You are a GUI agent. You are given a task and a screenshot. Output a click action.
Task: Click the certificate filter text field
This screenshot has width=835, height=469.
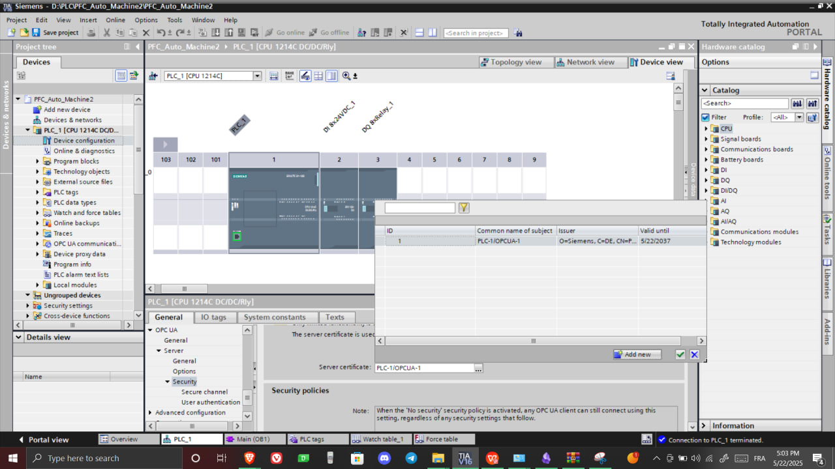[419, 208]
